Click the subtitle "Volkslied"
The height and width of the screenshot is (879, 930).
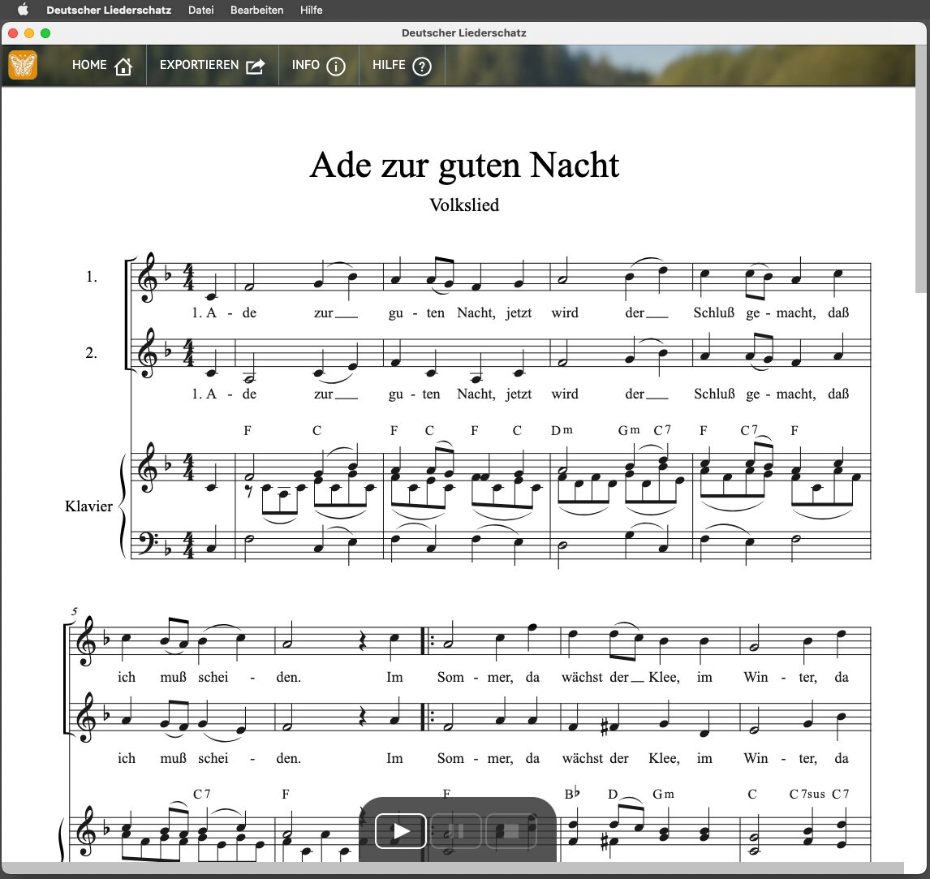pyautogui.click(x=464, y=205)
